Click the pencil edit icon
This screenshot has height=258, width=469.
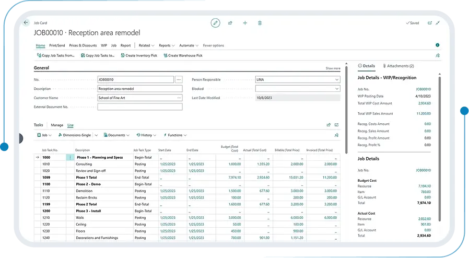tap(215, 23)
